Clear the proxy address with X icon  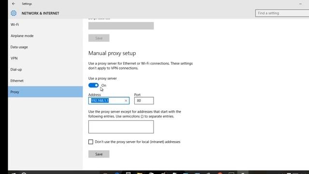[x=126, y=101]
